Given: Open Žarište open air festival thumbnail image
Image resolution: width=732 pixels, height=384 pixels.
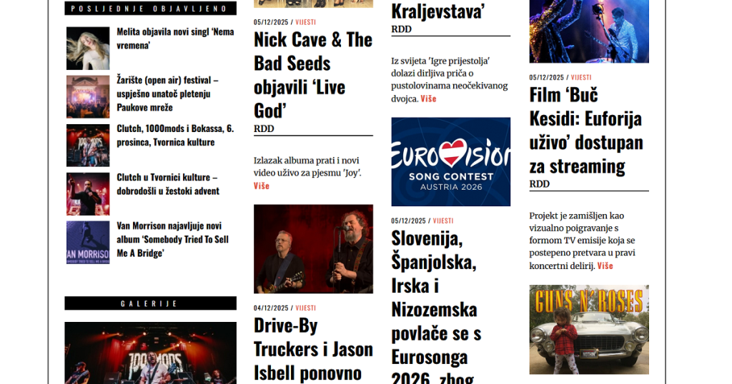Looking at the screenshot, I should coord(88,96).
